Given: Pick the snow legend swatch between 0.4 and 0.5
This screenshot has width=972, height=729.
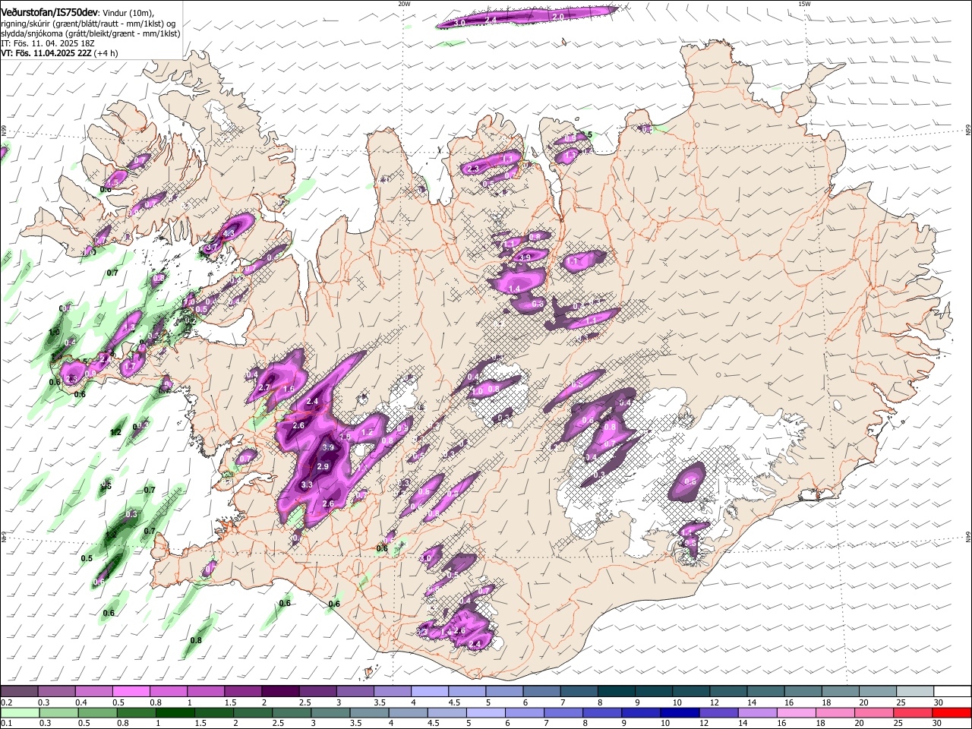Looking at the screenshot, I should click(93, 692).
